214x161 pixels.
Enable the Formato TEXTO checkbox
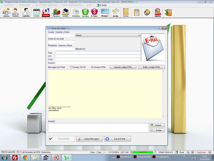coord(71,67)
